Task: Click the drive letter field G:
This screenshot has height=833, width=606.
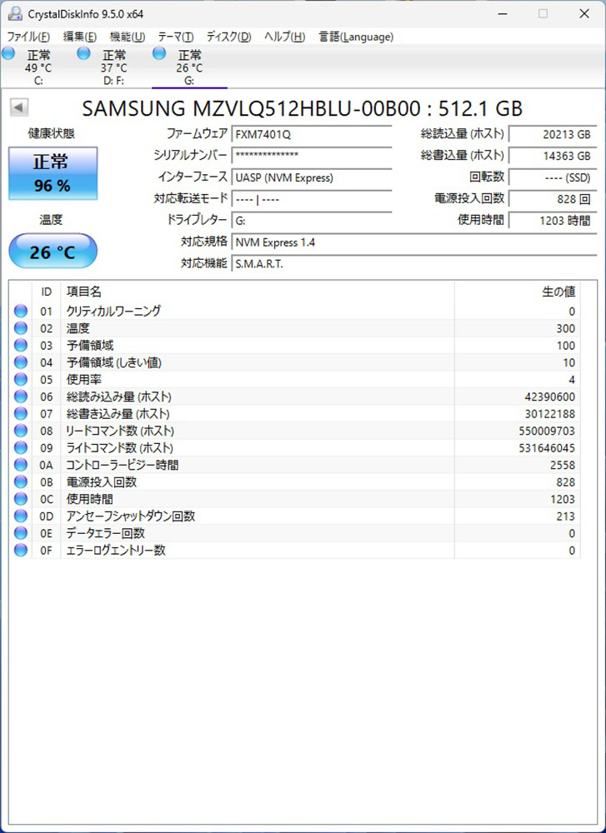Action: point(312,221)
